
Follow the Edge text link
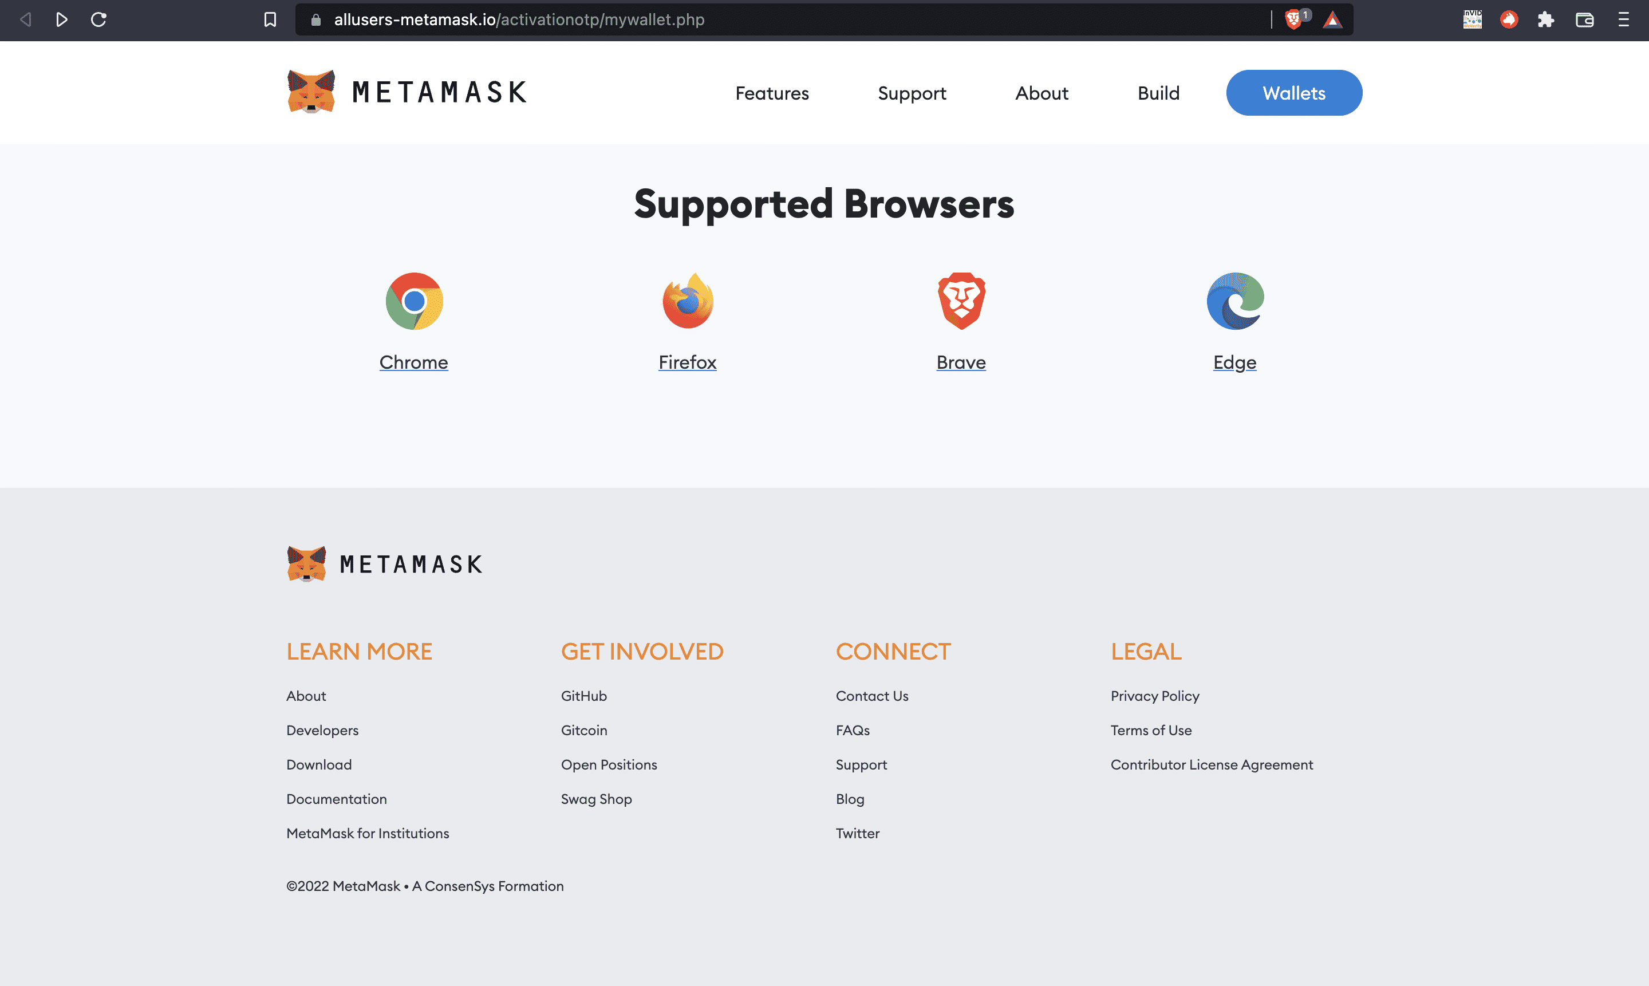click(1234, 363)
